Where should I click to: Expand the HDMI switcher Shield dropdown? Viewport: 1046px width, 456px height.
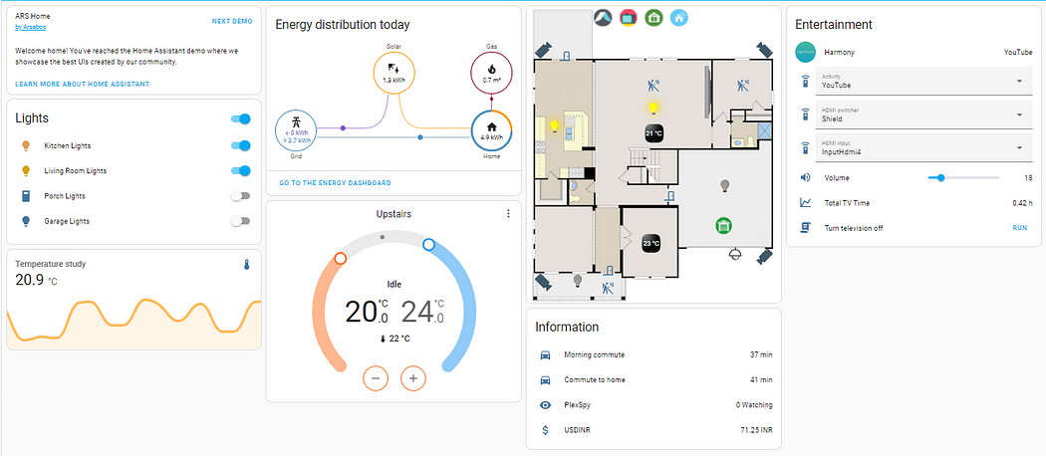click(924, 114)
